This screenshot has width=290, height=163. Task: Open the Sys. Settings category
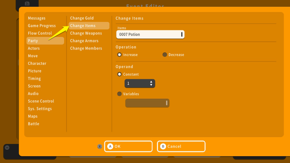pos(40,109)
